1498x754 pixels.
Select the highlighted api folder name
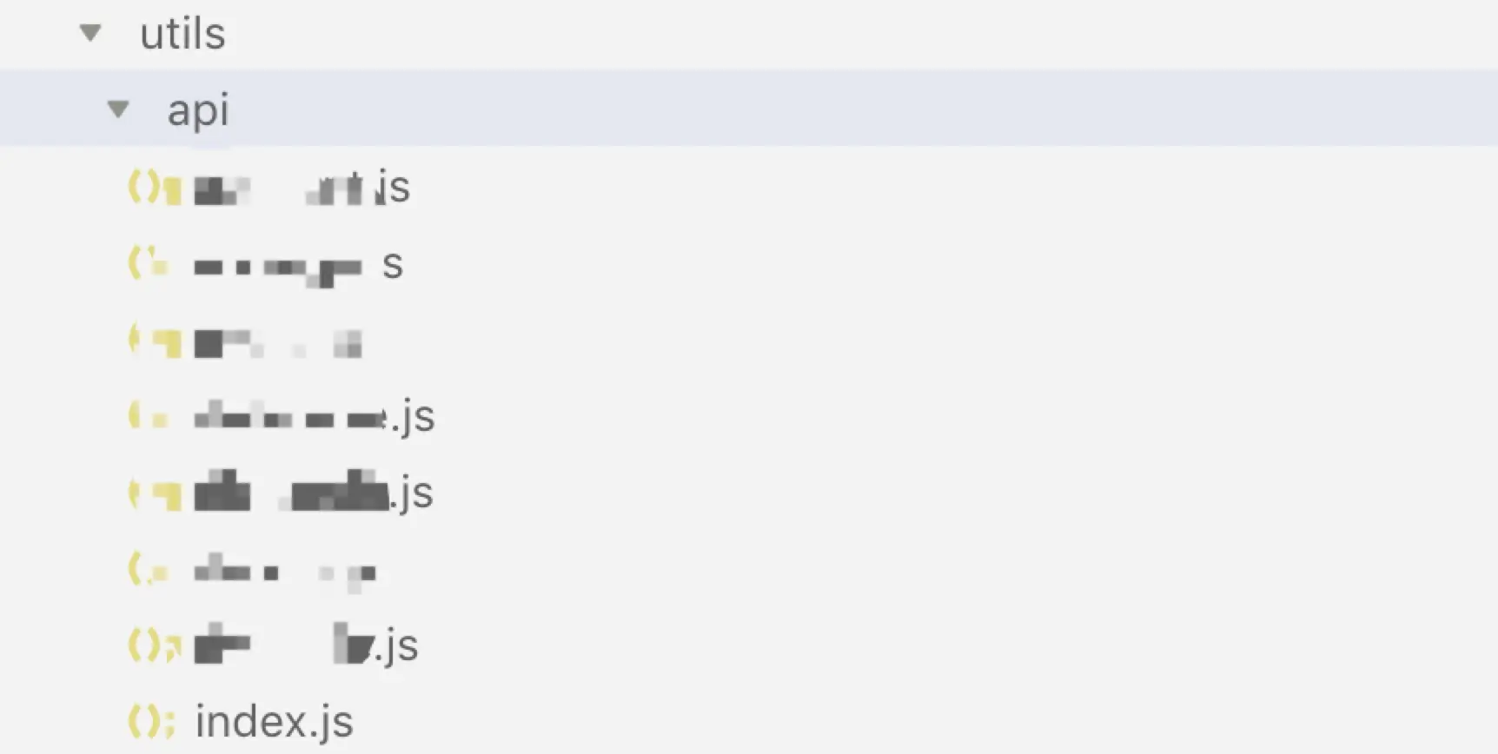click(x=198, y=110)
